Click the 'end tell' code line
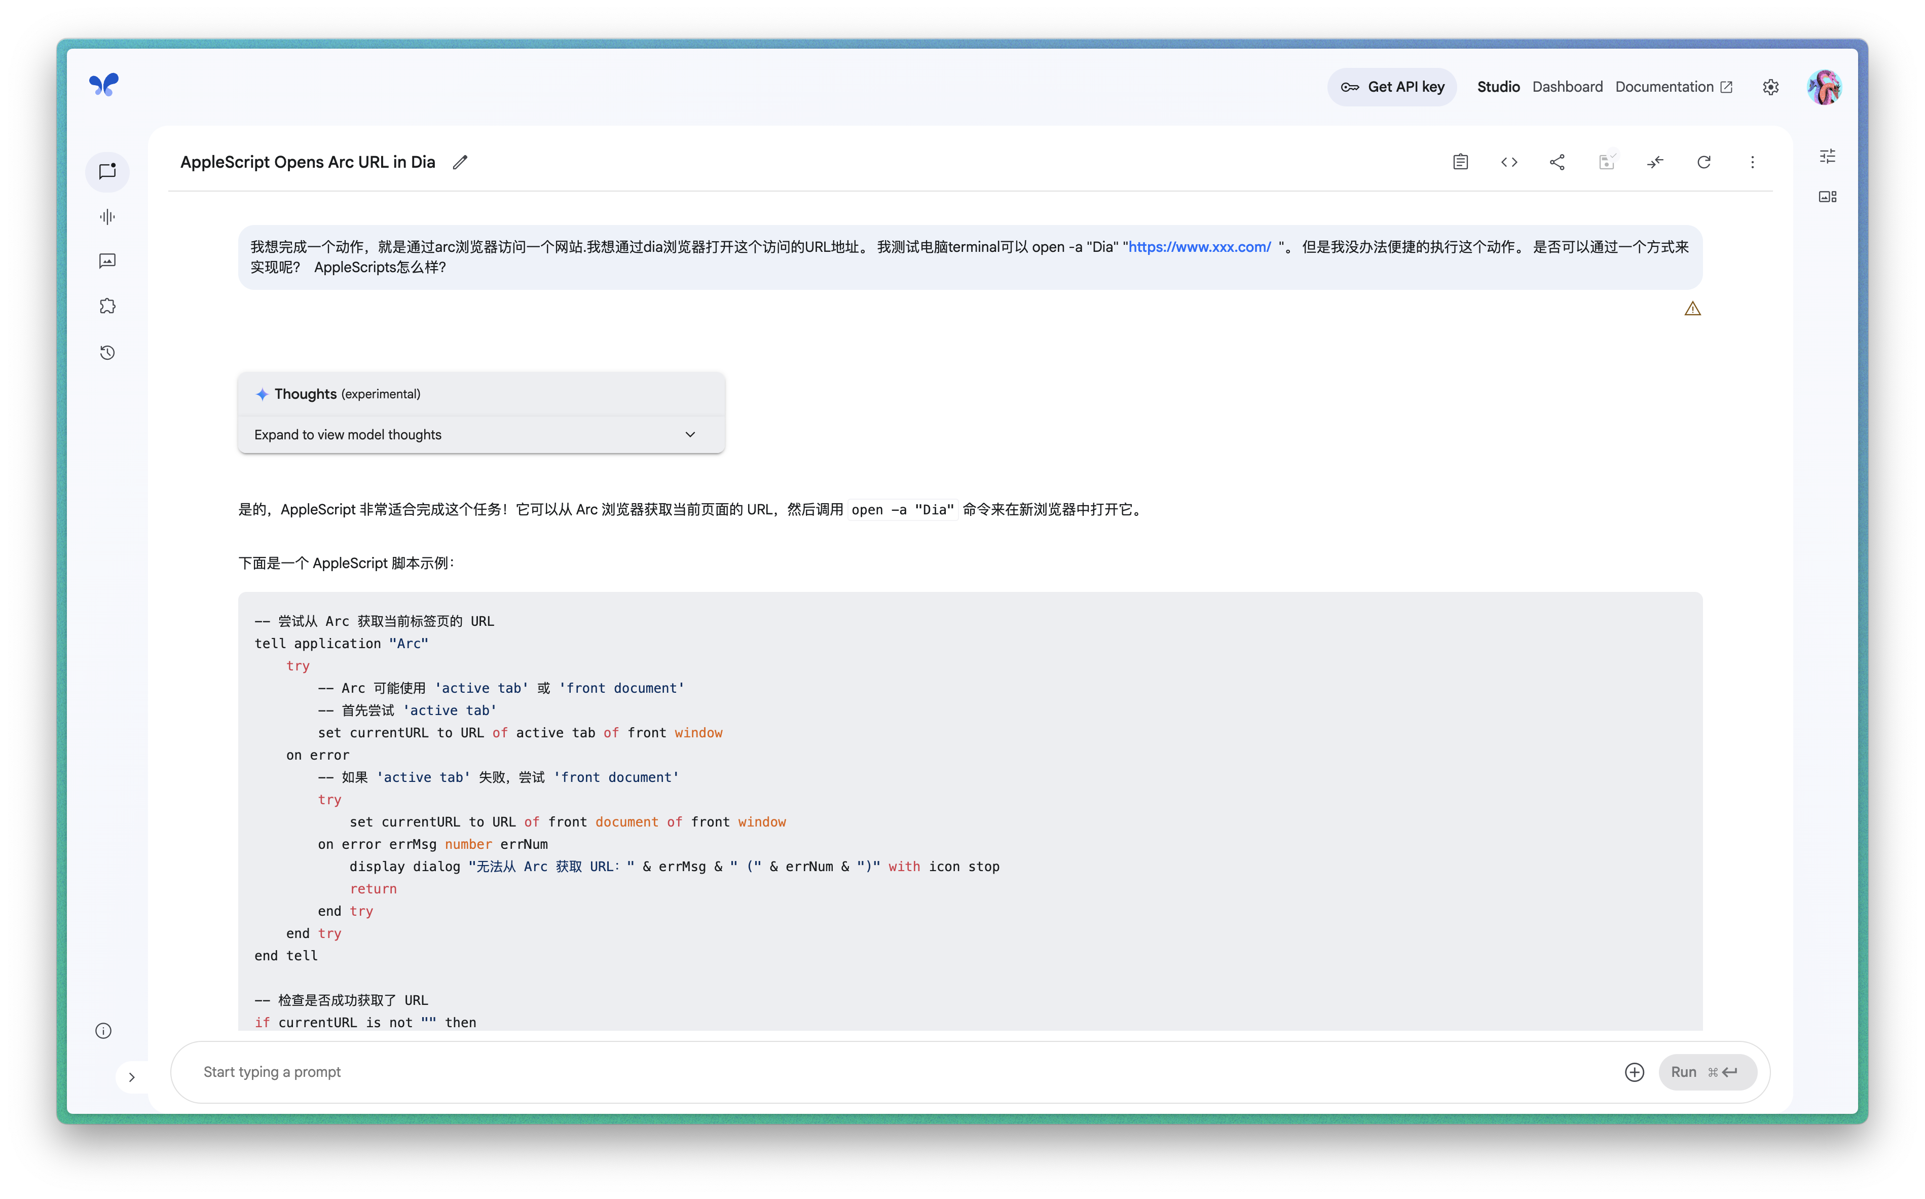 coord(286,956)
